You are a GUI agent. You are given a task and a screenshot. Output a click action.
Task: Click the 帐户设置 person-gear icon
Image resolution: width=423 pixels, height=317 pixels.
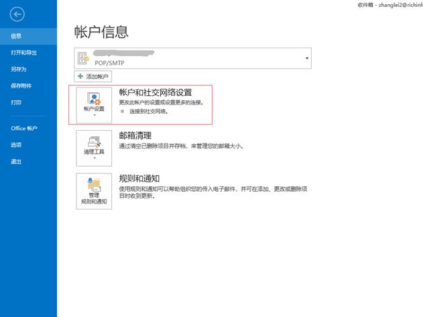pos(94,98)
